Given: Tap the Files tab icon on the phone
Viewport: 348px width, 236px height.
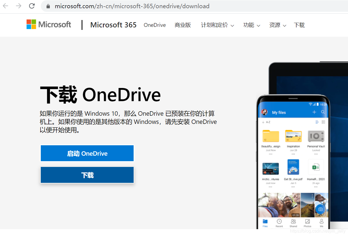Looking at the screenshot, I should tap(265, 221).
